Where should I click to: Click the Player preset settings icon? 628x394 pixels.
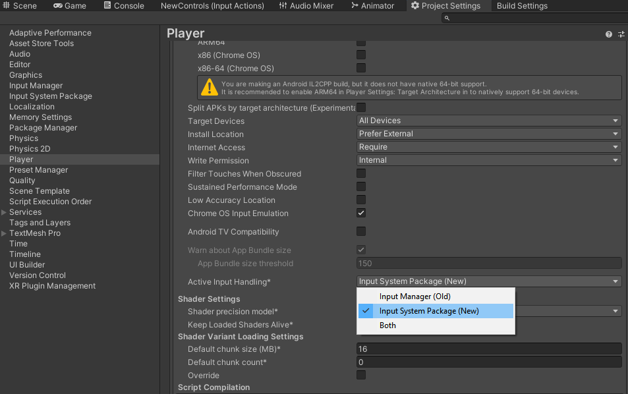pyautogui.click(x=621, y=34)
